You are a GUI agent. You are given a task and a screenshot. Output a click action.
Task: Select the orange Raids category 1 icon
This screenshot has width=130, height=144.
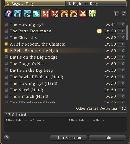pos(64,13)
